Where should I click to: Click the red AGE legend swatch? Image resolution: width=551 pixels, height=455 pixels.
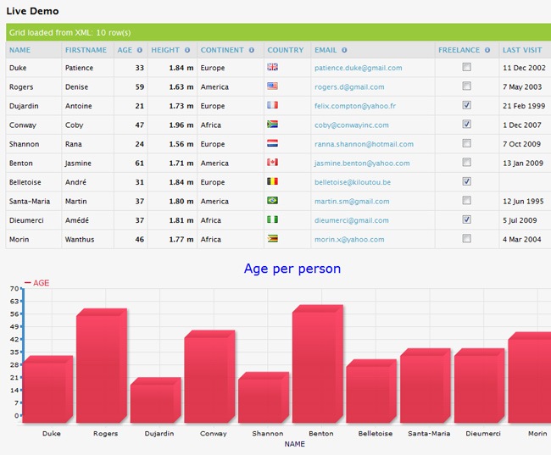coord(28,283)
